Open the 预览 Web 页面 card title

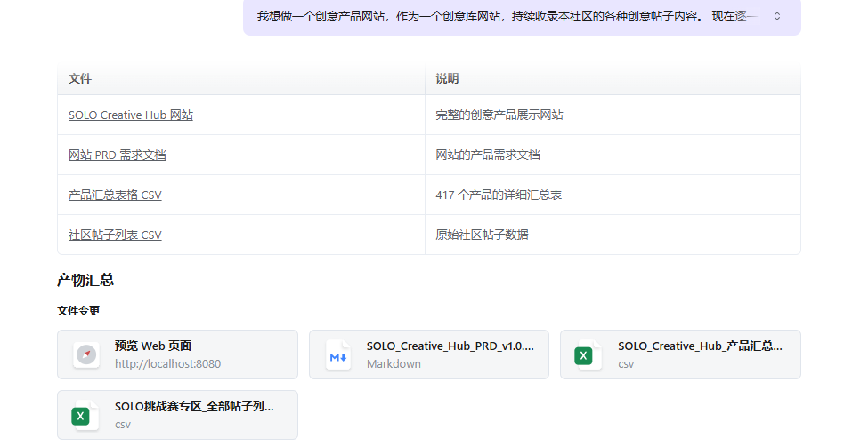pos(153,346)
